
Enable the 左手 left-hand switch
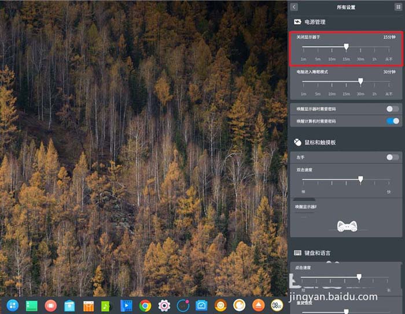(x=393, y=157)
